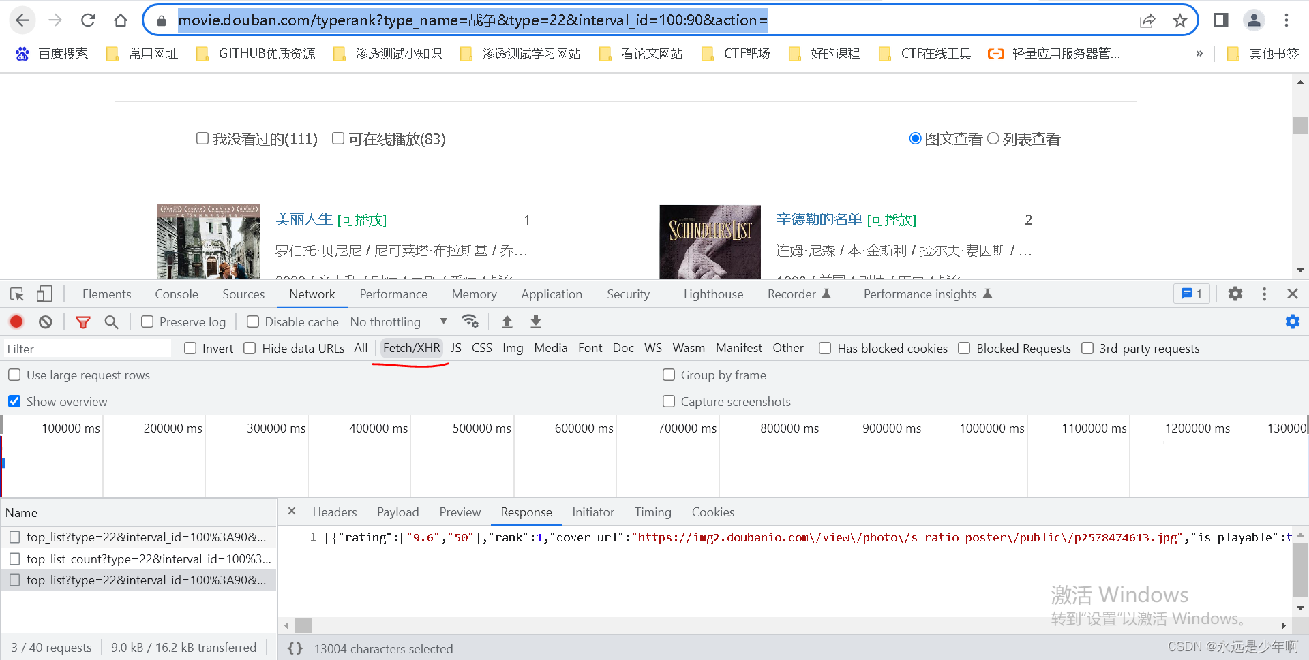The height and width of the screenshot is (660, 1309).
Task: Hide the network request filter bar
Action: (x=83, y=321)
